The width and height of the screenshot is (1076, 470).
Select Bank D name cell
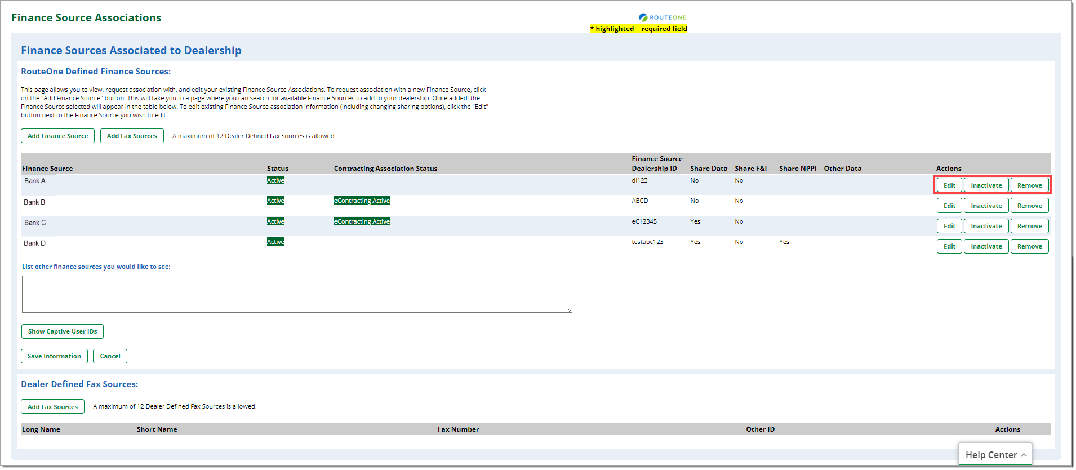pos(34,243)
